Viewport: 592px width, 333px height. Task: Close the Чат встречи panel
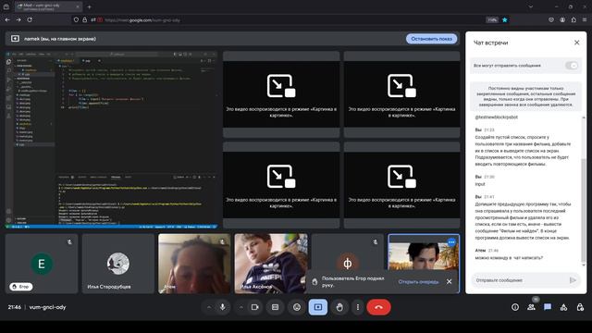pyautogui.click(x=576, y=43)
